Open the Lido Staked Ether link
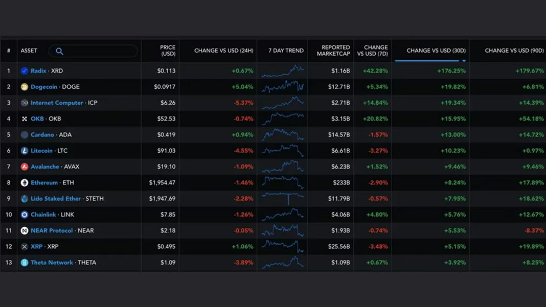The height and width of the screenshot is (307, 546). coord(56,199)
